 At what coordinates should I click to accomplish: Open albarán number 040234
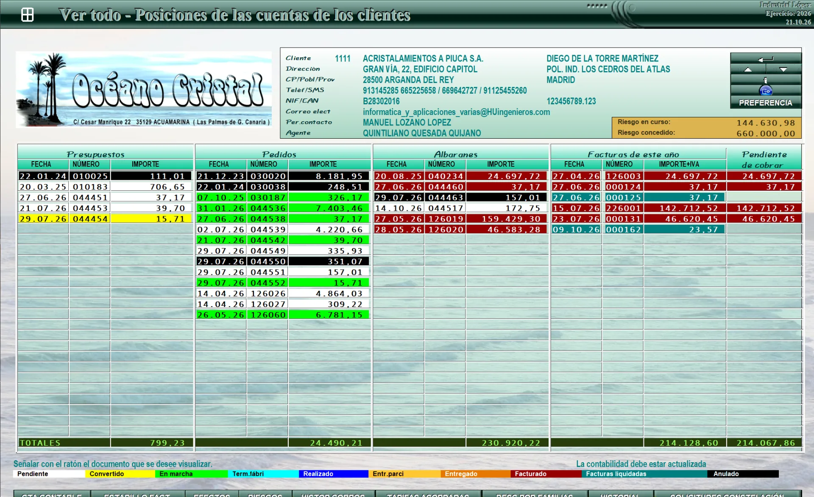click(x=446, y=176)
